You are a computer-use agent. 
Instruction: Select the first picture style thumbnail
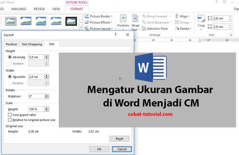(x=10, y=21)
